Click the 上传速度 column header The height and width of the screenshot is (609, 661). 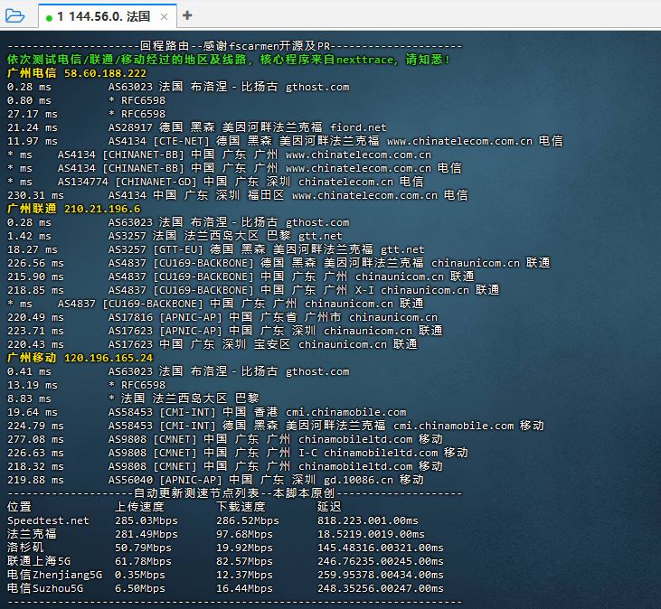click(139, 507)
